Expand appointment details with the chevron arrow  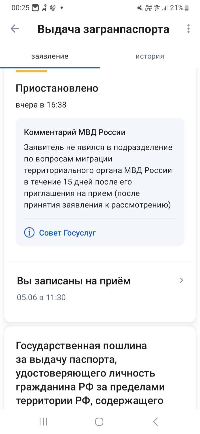coord(181,280)
